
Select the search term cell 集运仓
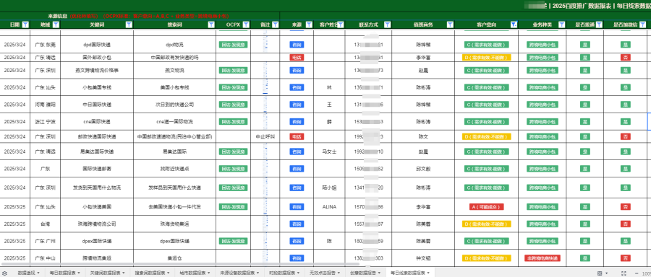point(174,258)
